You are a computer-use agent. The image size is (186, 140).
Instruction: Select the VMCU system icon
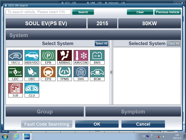pyautogui.click(x=15, y=57)
